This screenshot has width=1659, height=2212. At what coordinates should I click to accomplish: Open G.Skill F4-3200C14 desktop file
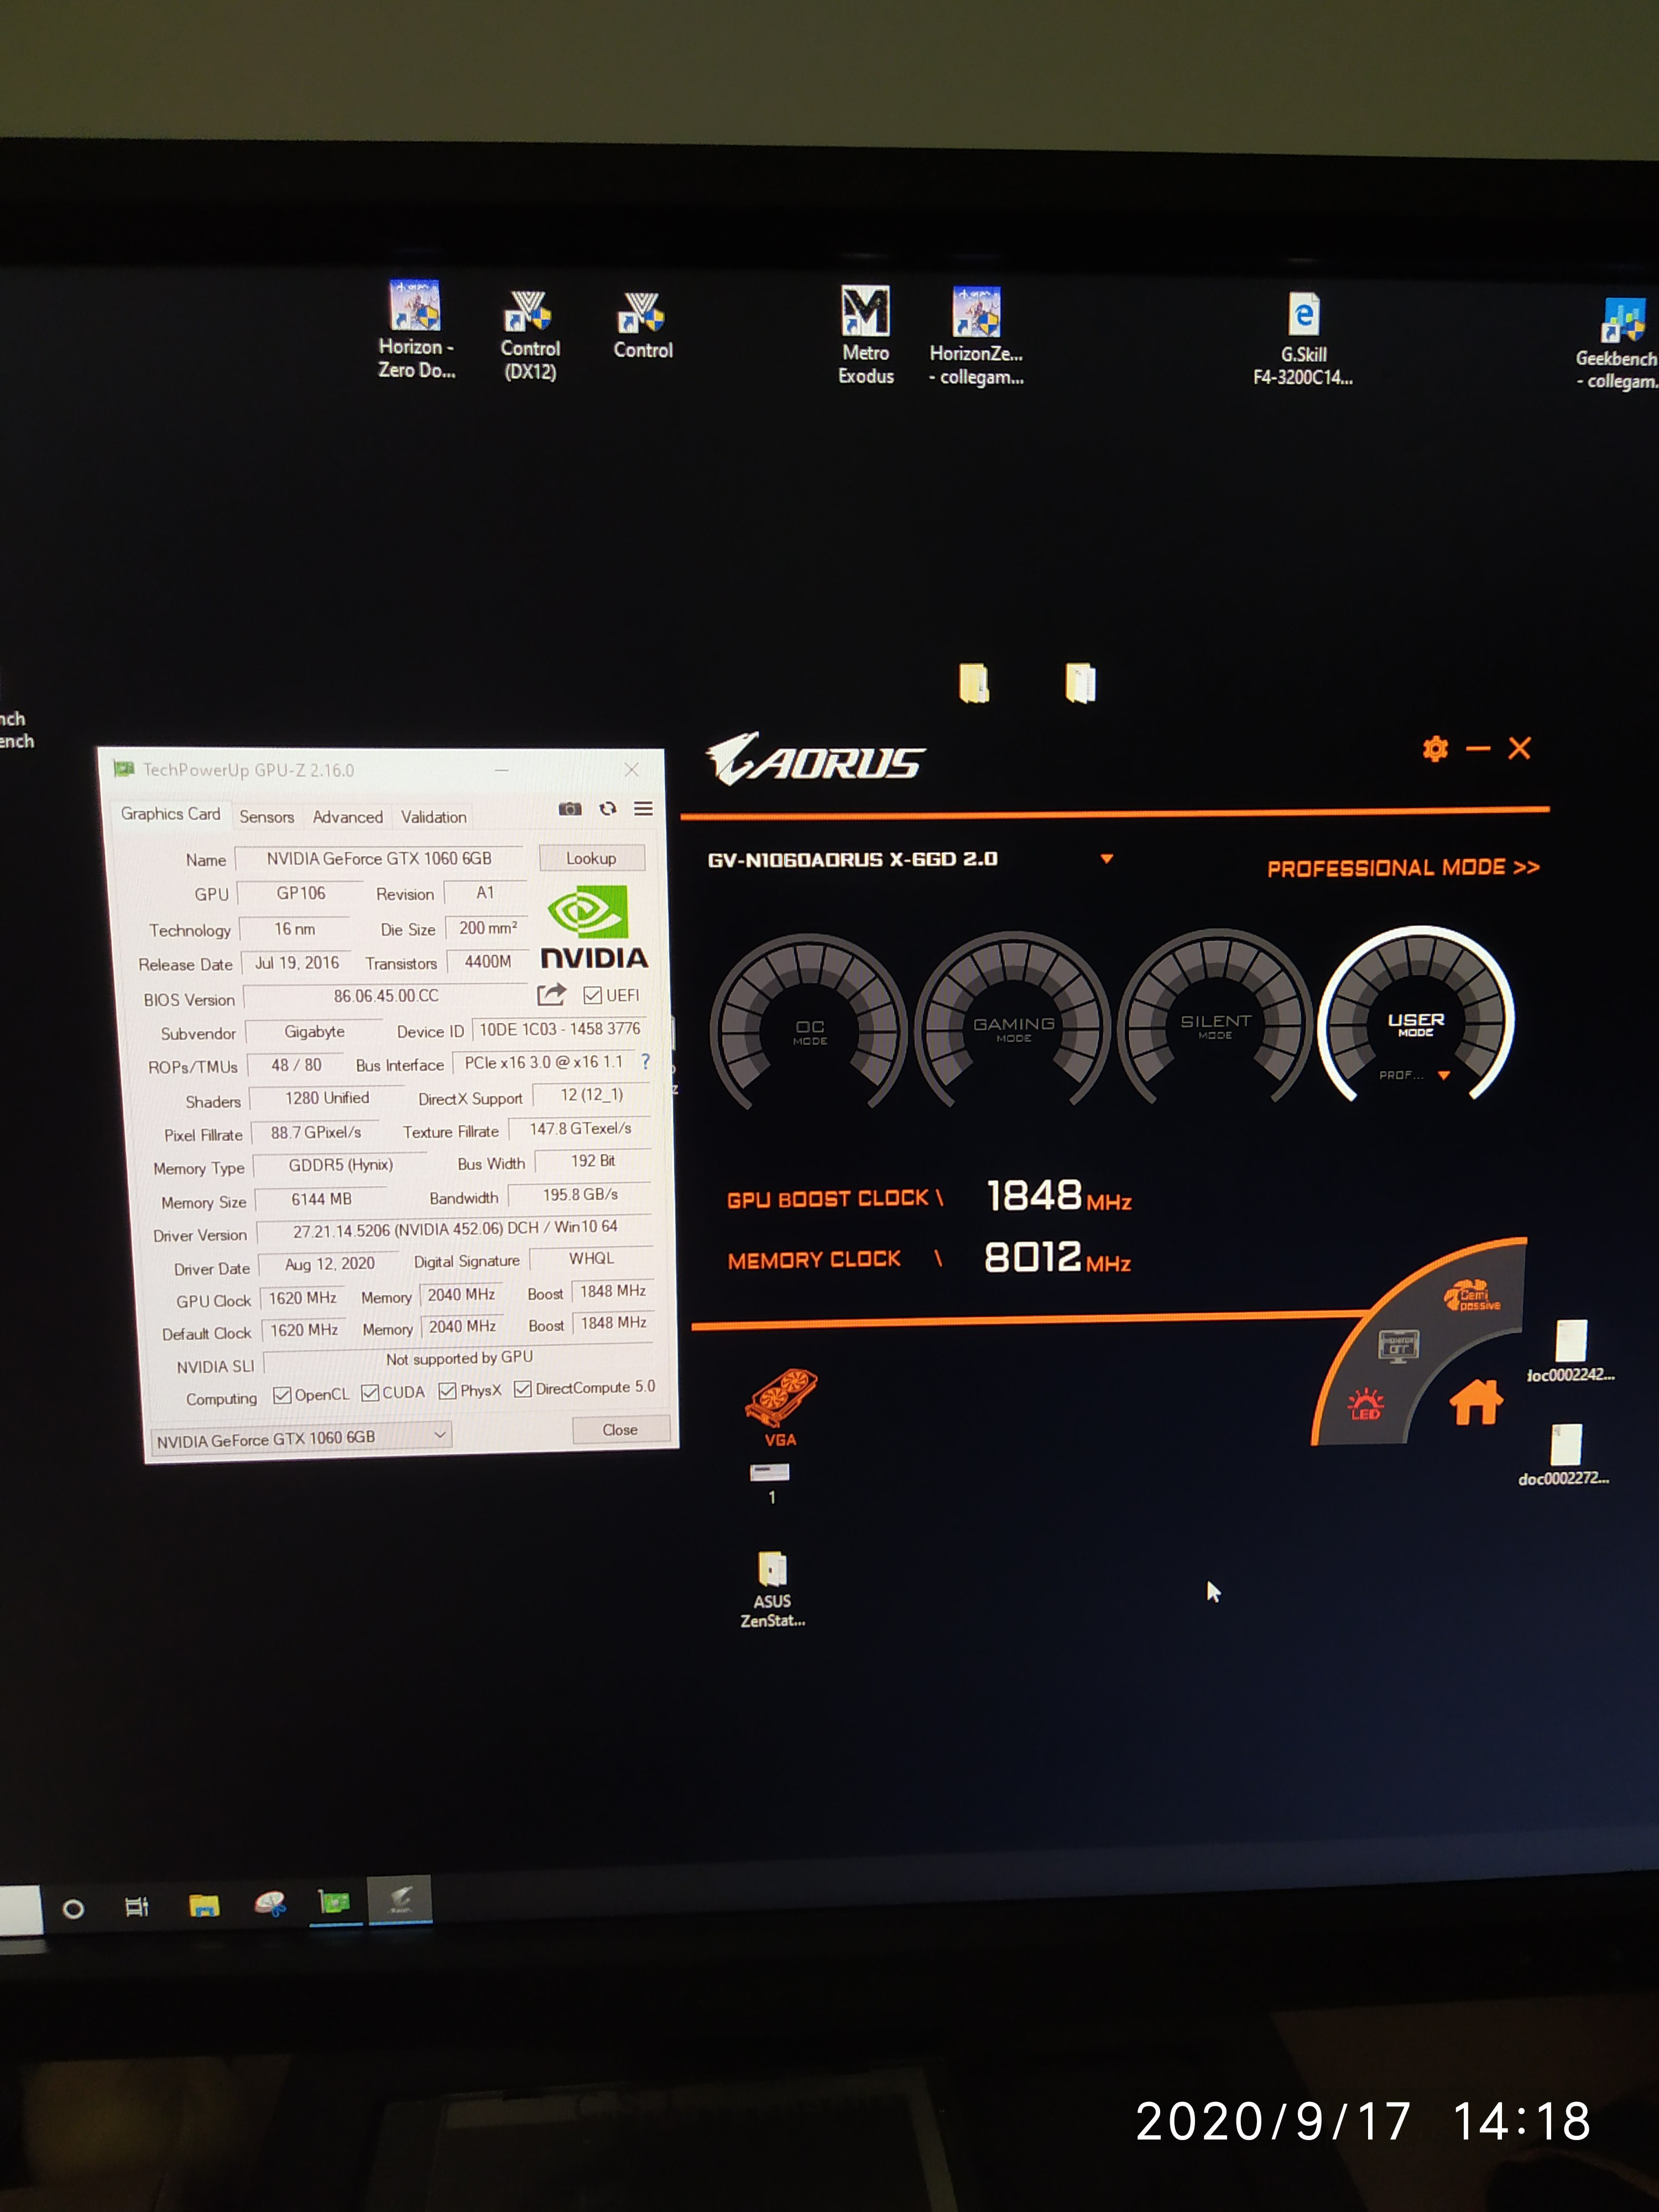click(x=1303, y=339)
